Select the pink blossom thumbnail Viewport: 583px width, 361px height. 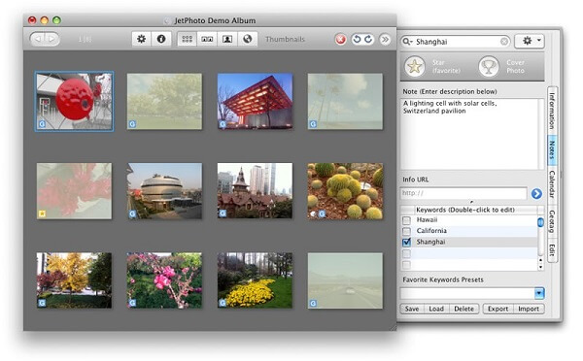coord(165,280)
